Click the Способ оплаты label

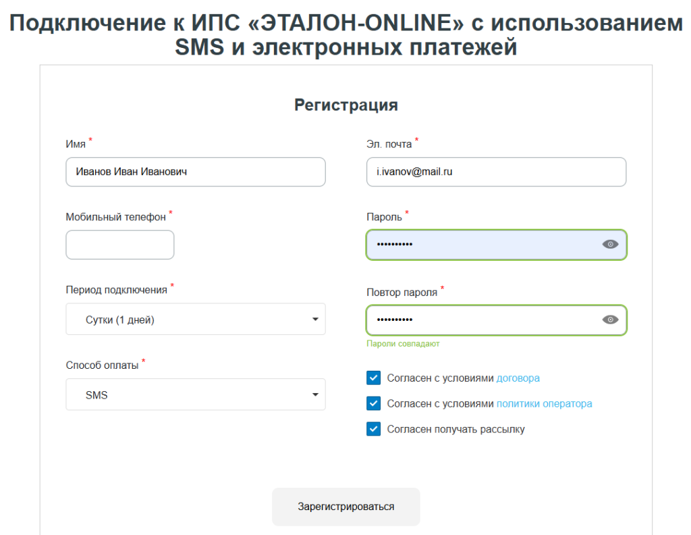tap(103, 365)
